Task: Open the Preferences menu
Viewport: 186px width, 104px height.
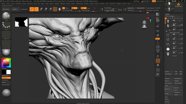Action: pyautogui.click(x=79, y=3)
